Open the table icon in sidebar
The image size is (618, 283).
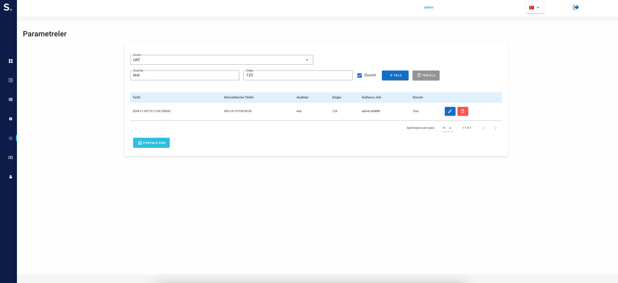tap(10, 99)
